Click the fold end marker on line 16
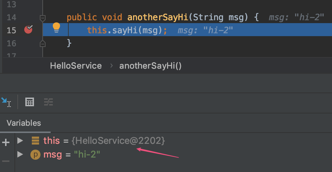 (x=43, y=43)
